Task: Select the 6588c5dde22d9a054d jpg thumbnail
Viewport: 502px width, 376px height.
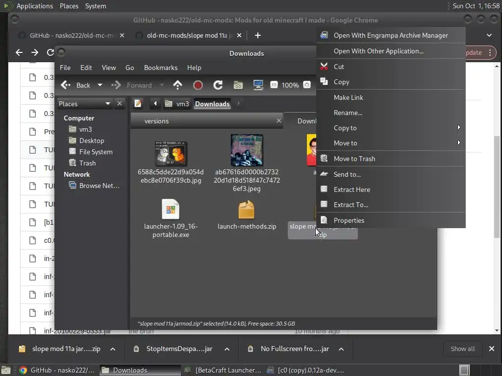Action: click(x=171, y=153)
